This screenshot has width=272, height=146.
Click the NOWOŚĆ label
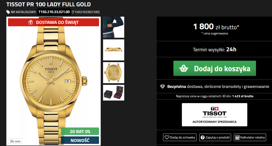coord(80,140)
